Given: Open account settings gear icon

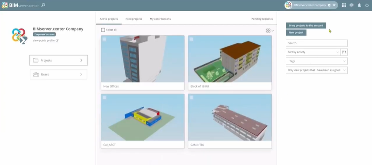Looking at the screenshot, I should point(329,5).
